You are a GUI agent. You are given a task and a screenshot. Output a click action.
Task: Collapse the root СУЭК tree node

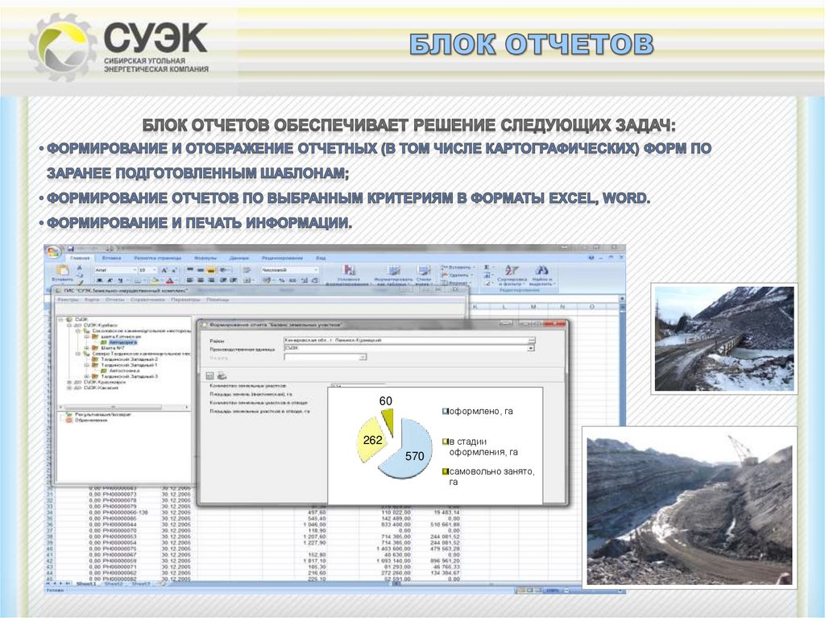61,319
